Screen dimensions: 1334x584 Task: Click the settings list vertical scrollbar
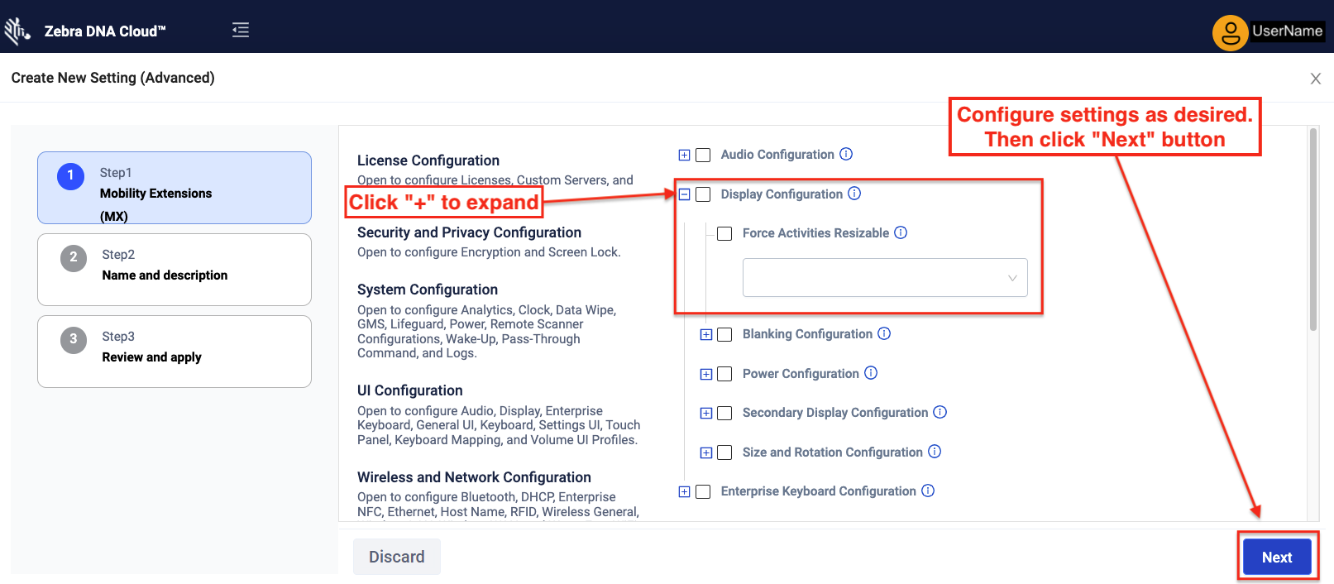(1312, 232)
